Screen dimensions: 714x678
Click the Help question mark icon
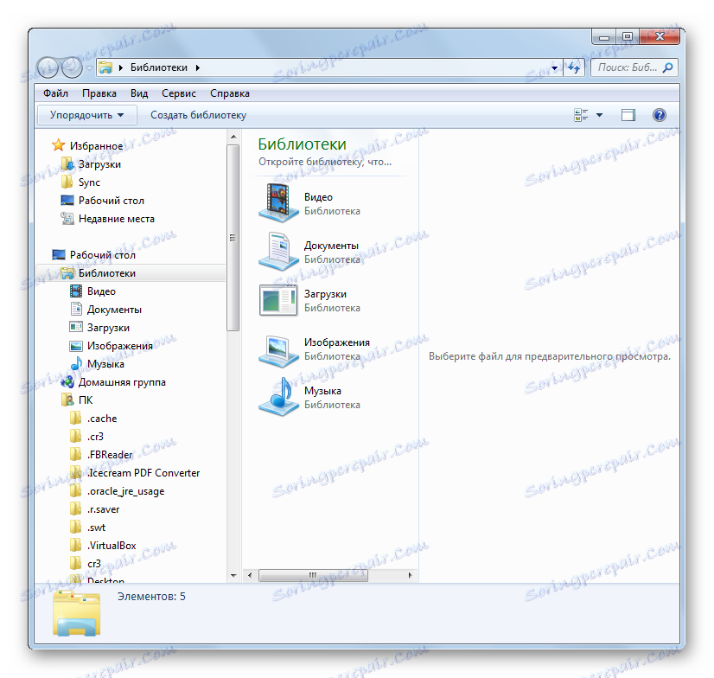[x=659, y=114]
